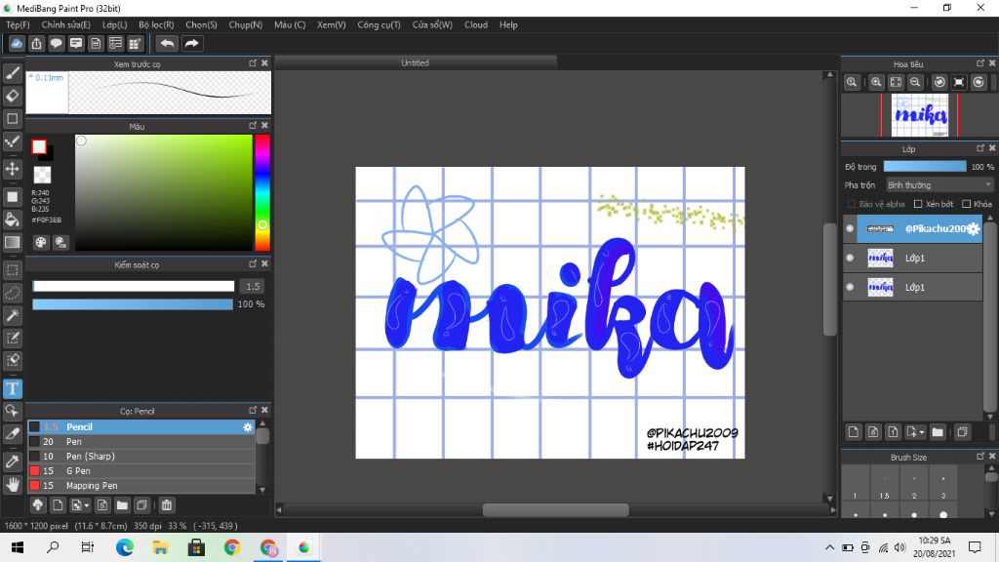The height and width of the screenshot is (562, 999).
Task: Delete brush using trash icon
Action: [x=166, y=505]
